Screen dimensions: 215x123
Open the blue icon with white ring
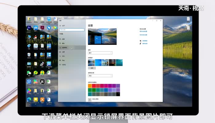(x=49, y=64)
